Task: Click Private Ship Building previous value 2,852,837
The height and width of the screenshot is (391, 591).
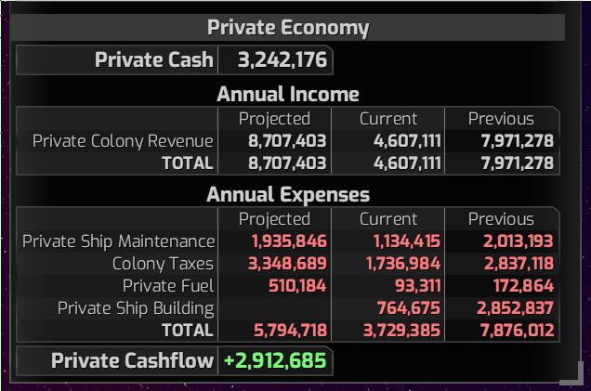Action: pos(515,308)
